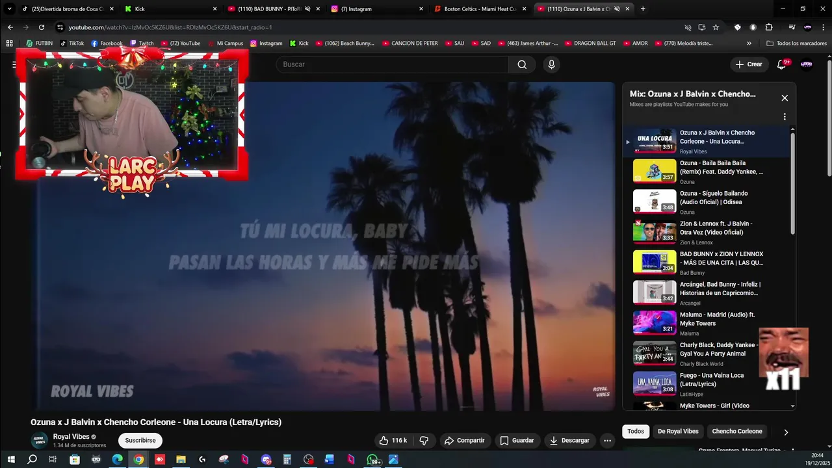The width and height of the screenshot is (832, 468).
Task: Click the Guardar save button
Action: coord(517,440)
